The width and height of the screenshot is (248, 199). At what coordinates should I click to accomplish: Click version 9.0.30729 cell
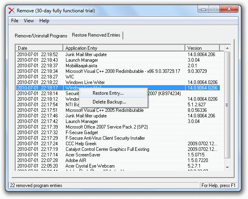(x=197, y=71)
